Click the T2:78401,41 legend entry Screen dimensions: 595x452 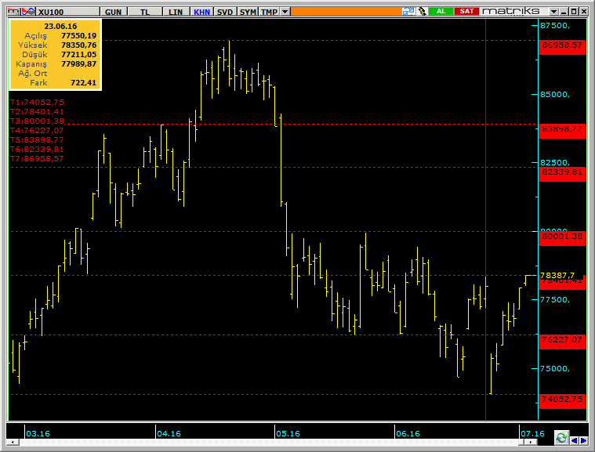click(37, 112)
